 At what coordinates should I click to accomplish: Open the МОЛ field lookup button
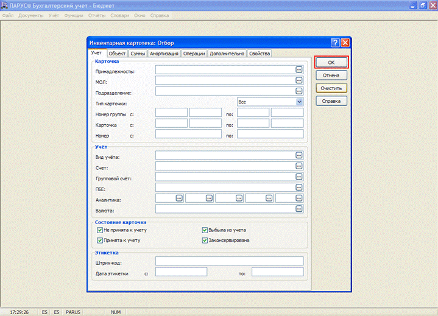299,80
